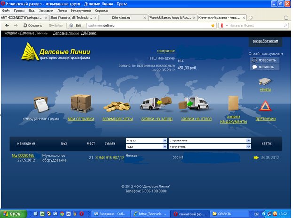Close the ART MCONNECT tab
The image size is (301, 218).
click(x=46, y=18)
